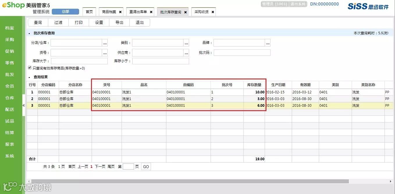Select the row with stock 10.00

[x=211, y=92]
